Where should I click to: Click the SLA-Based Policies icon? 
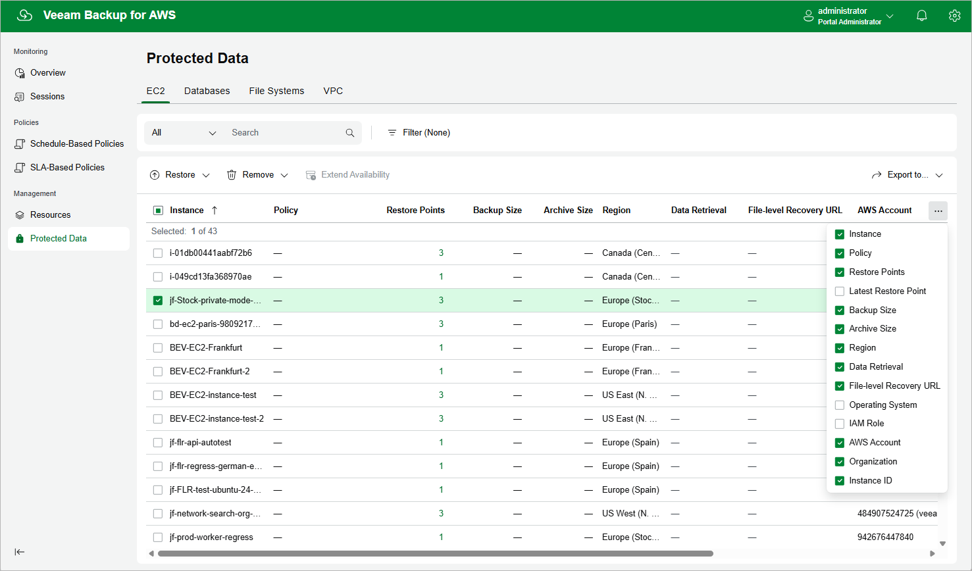click(20, 168)
